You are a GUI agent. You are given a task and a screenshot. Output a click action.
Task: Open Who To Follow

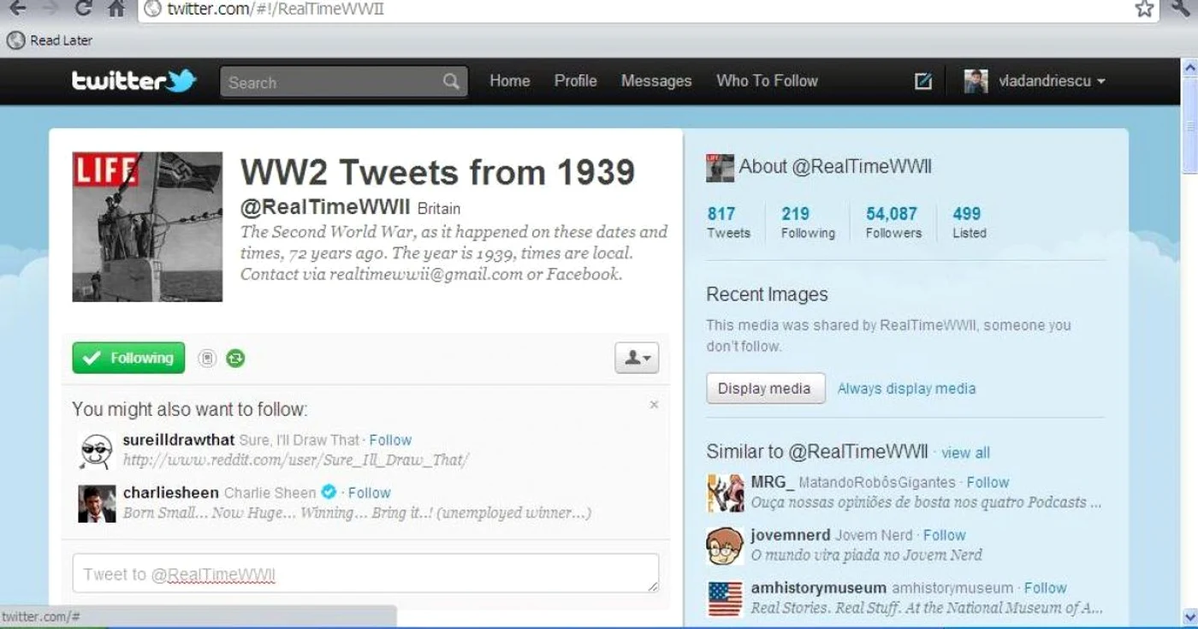[x=767, y=81]
